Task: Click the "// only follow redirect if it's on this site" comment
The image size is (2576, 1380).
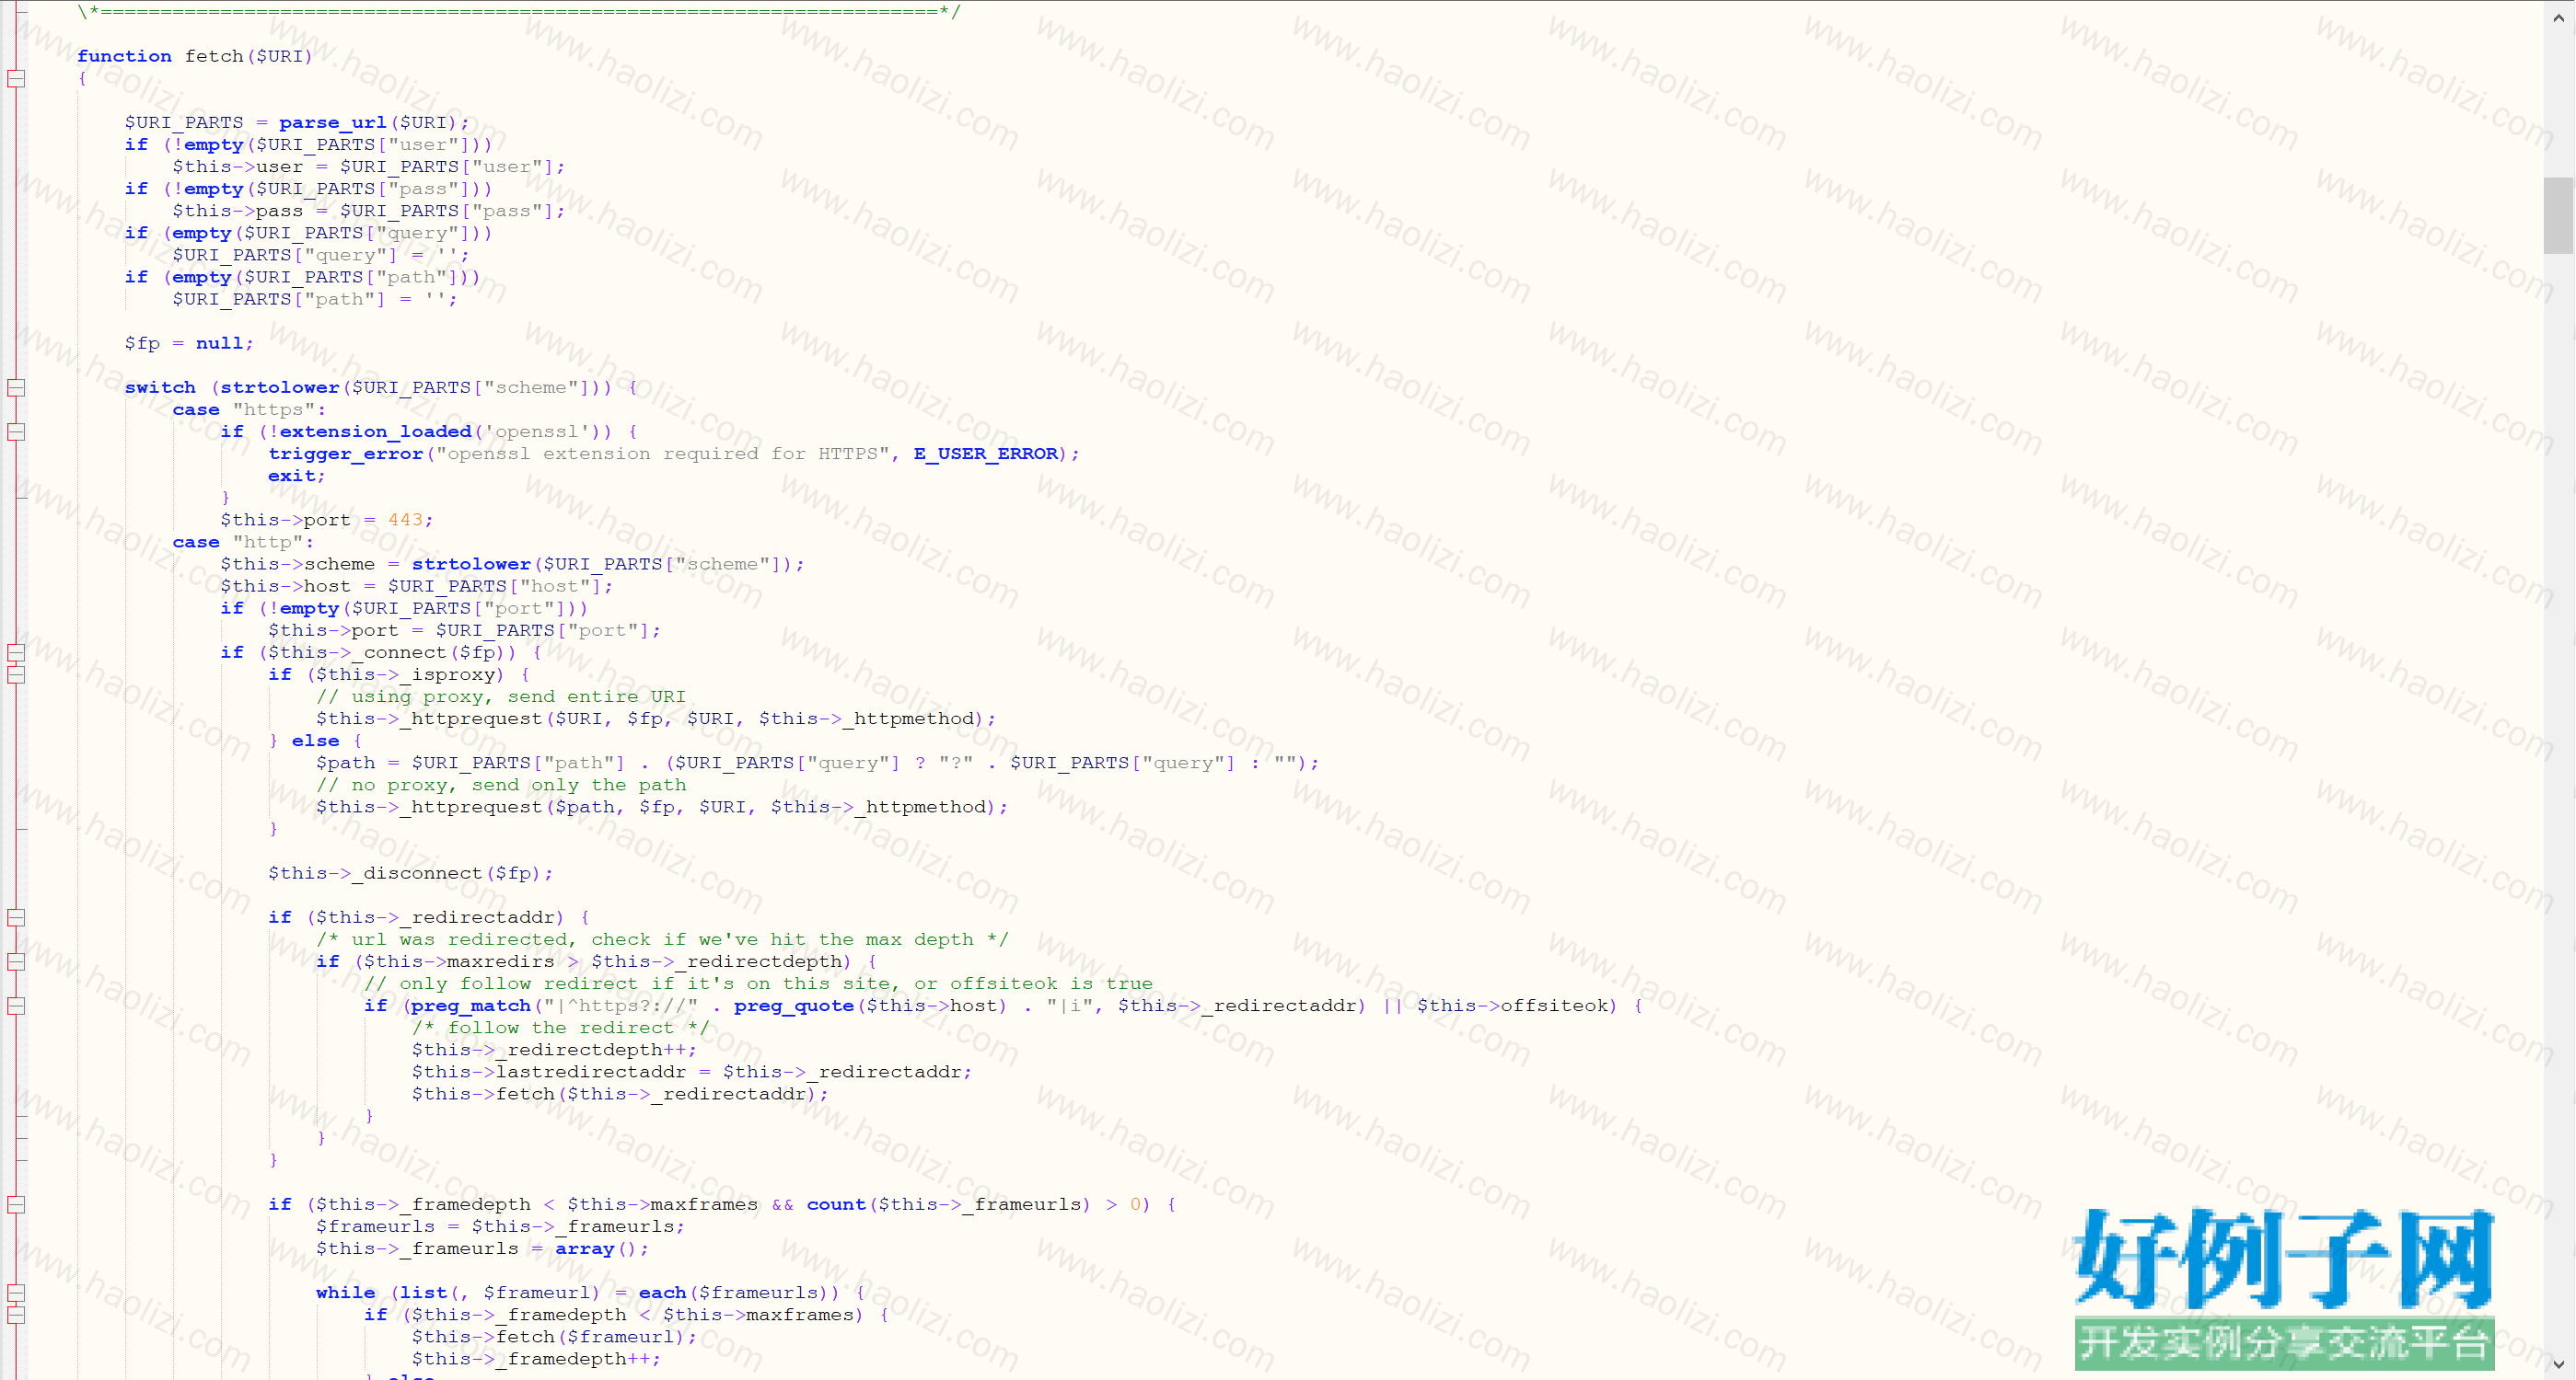Action: click(x=758, y=983)
